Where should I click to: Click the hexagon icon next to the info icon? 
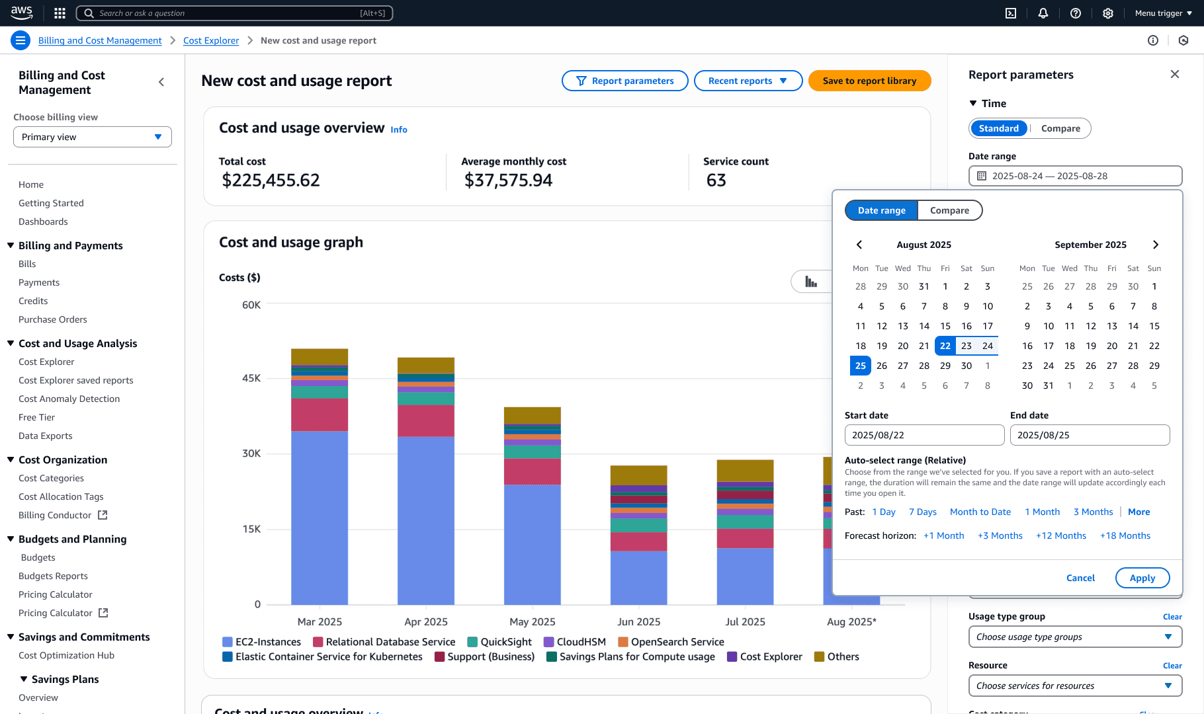[x=1183, y=40]
